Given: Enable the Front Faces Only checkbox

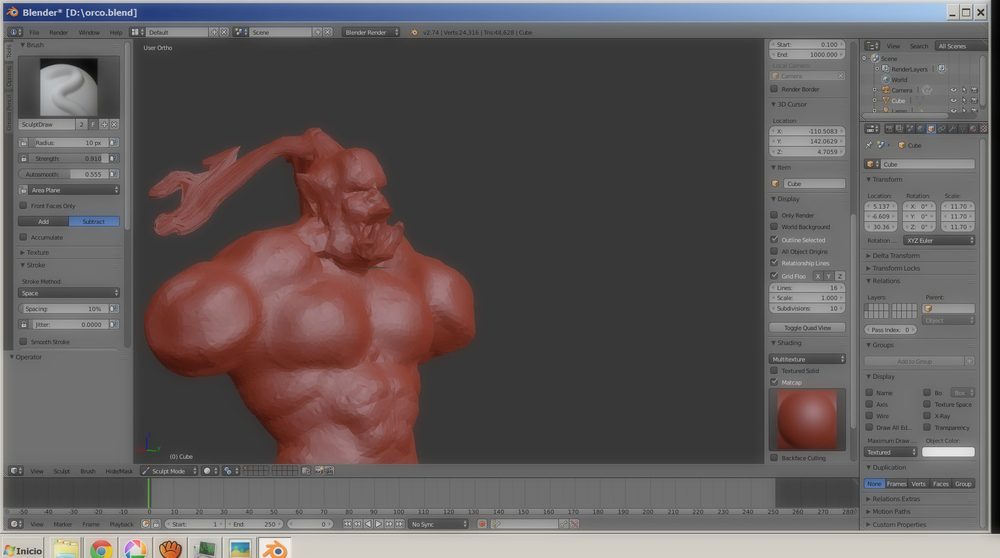Looking at the screenshot, I should click(x=24, y=206).
